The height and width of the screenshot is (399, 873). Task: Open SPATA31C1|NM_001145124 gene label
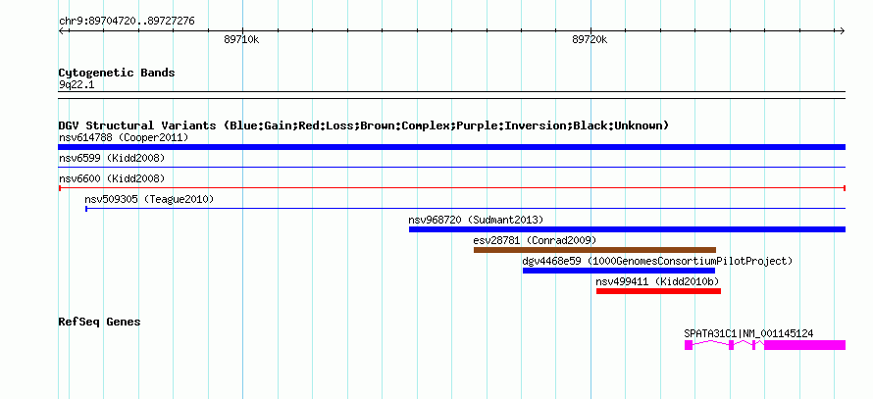click(x=748, y=334)
